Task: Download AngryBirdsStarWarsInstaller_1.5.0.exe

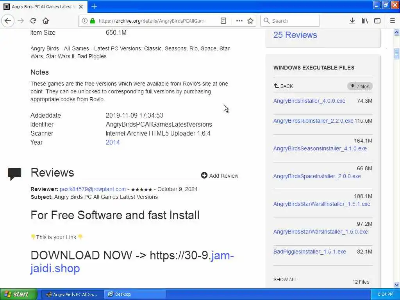Action: [320, 232]
